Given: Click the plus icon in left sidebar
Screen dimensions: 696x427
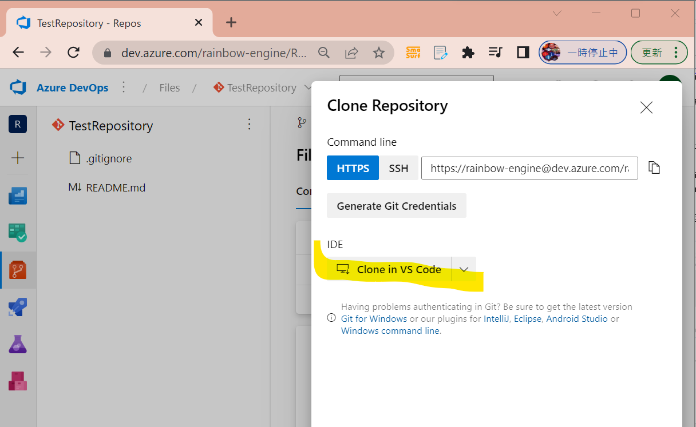Looking at the screenshot, I should click(x=18, y=158).
